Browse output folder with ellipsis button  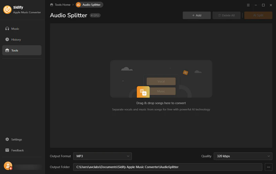click(x=268, y=167)
